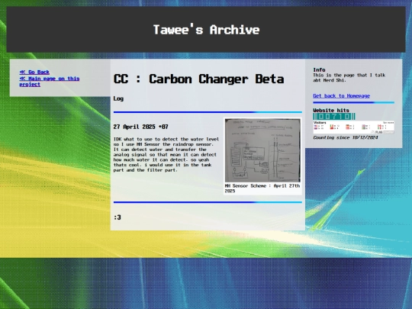
Task: Click the "Info" sidebar heading
Action: pyautogui.click(x=319, y=70)
